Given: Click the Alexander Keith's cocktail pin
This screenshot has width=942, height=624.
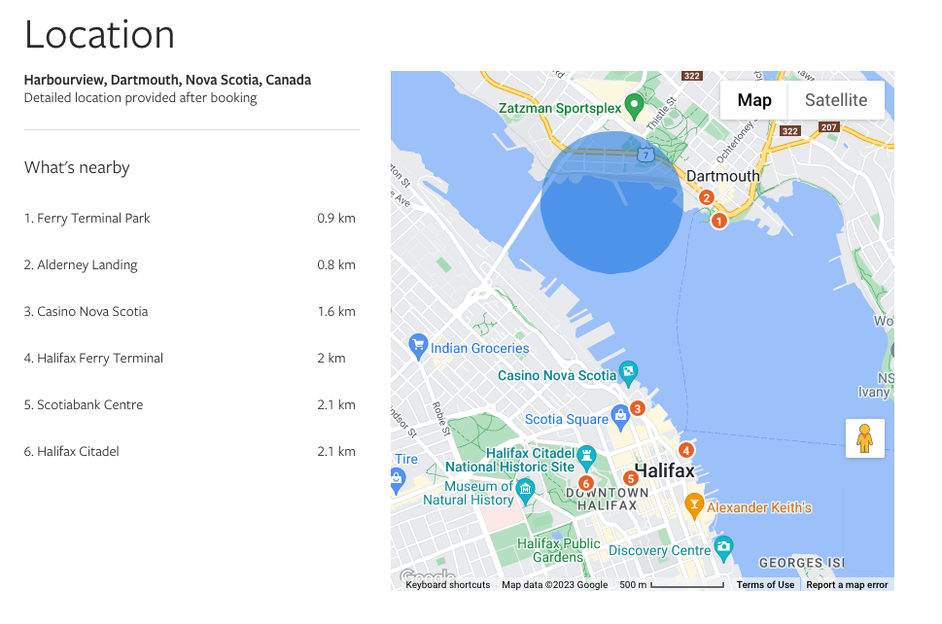Looking at the screenshot, I should [x=694, y=505].
